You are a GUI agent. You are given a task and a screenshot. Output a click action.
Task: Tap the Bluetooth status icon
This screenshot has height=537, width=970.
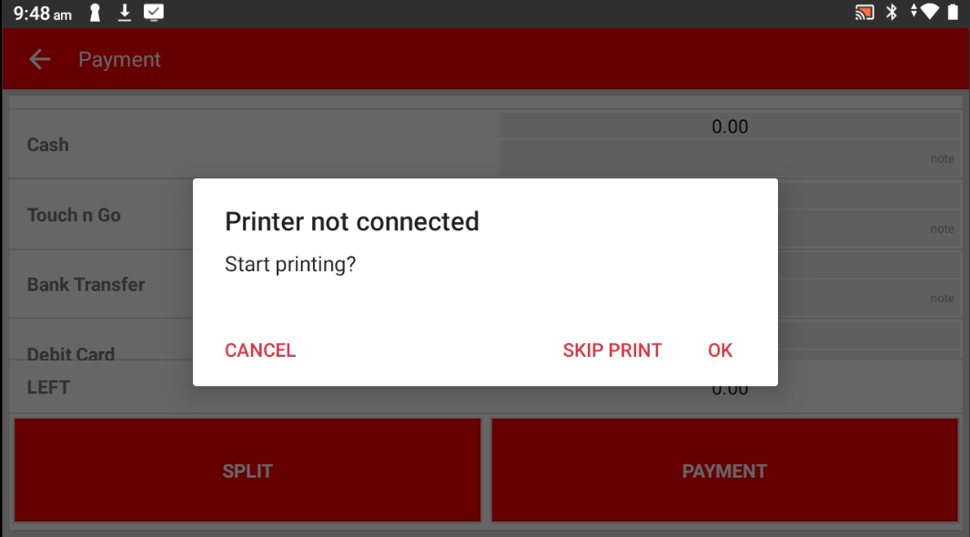pyautogui.click(x=892, y=13)
